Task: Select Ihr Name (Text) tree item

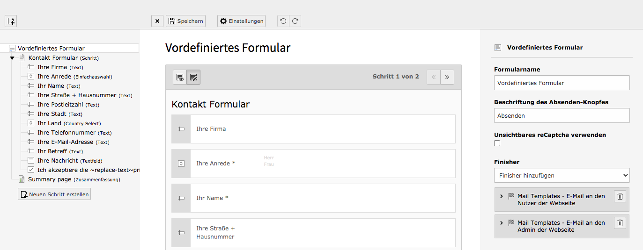Action: 59,86
